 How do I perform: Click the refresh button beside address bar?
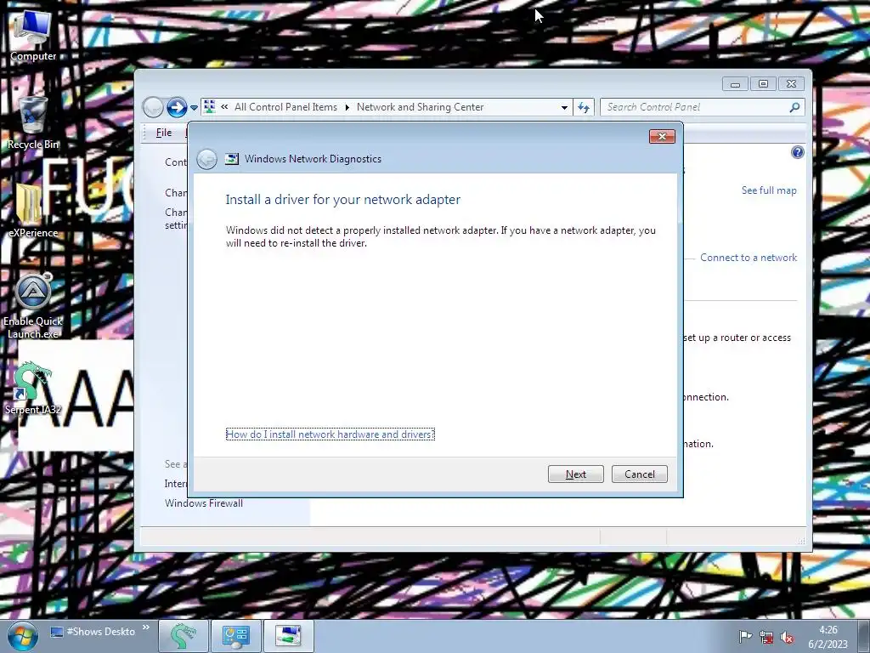click(583, 107)
